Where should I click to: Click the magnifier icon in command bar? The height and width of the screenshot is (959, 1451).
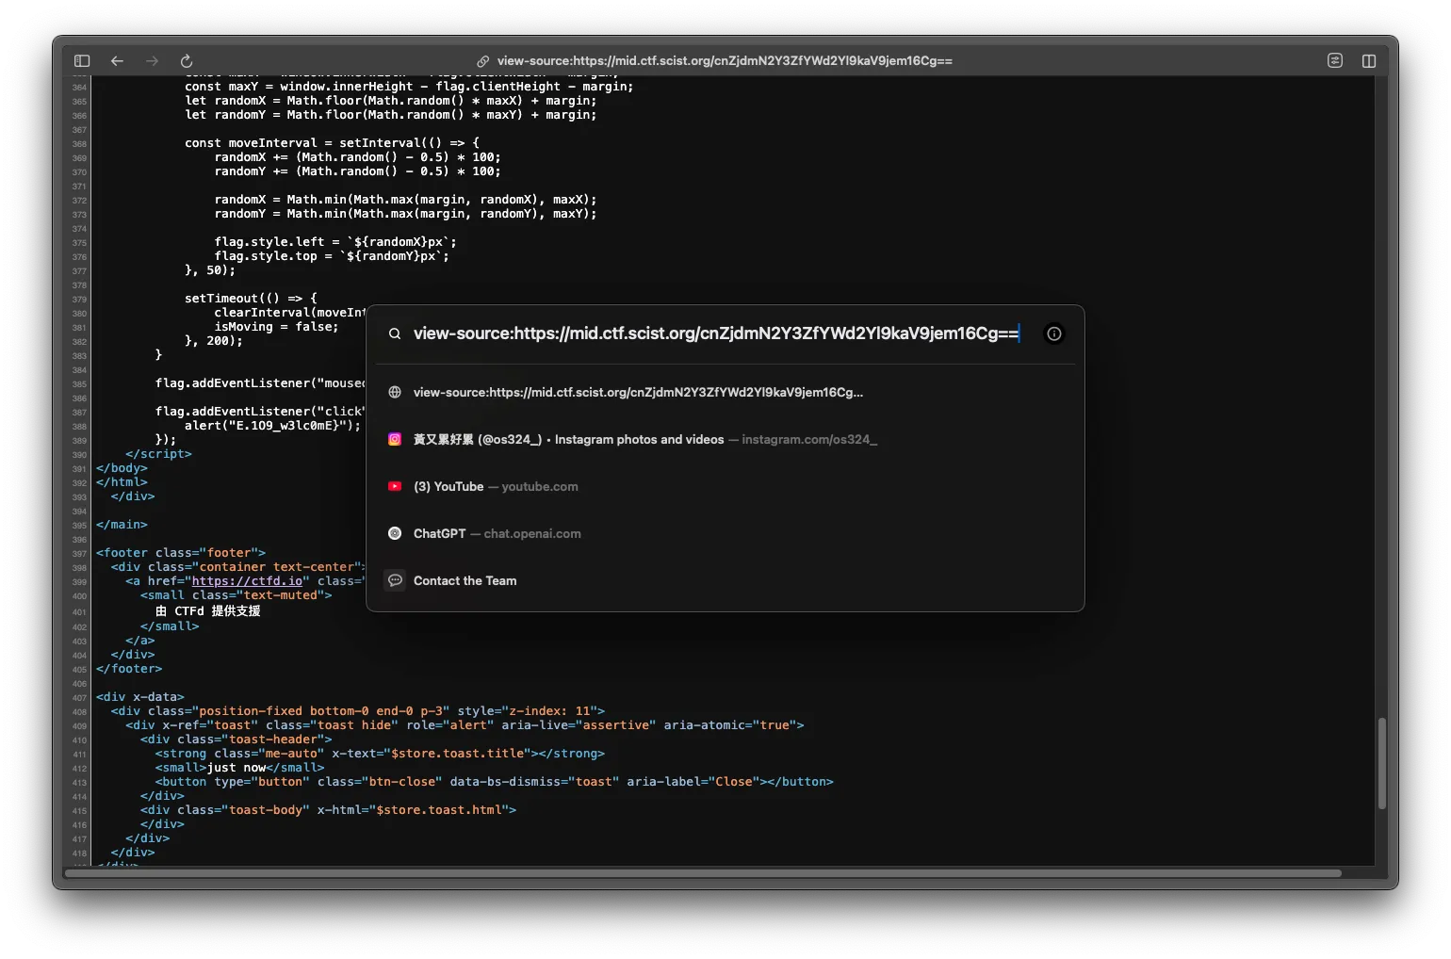click(x=395, y=333)
